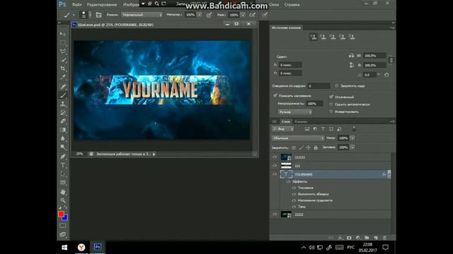Enable Закрепить кадр checkbox
The image size is (453, 254).
pos(337,86)
